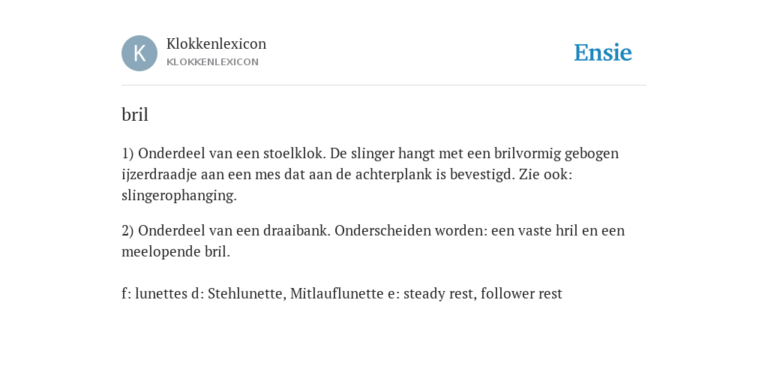Screen dimensions: 768x384
Task: Click the first definition paragraph about stoelklok
Action: coord(370,174)
